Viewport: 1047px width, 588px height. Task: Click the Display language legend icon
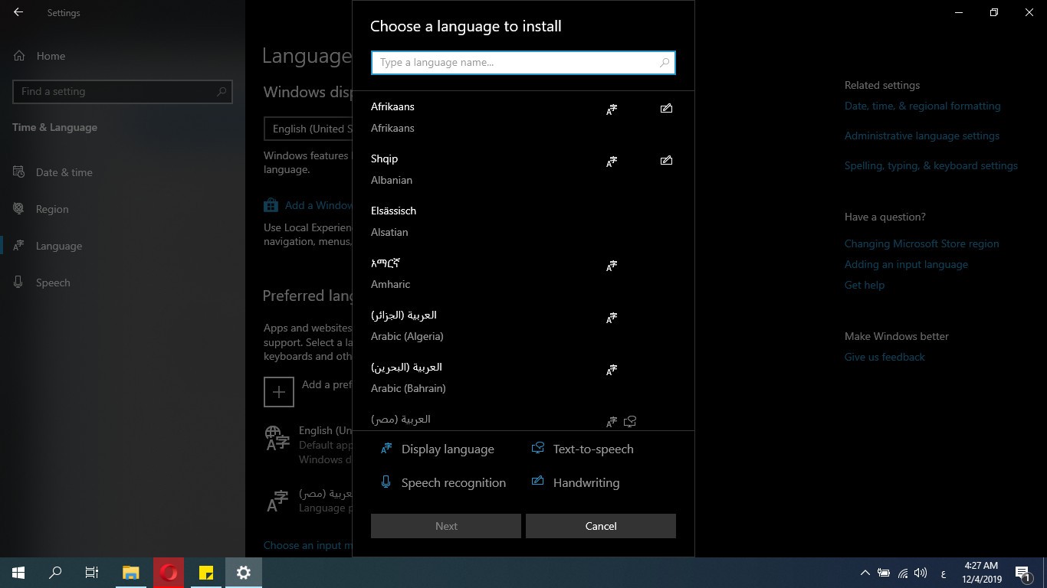click(x=386, y=449)
